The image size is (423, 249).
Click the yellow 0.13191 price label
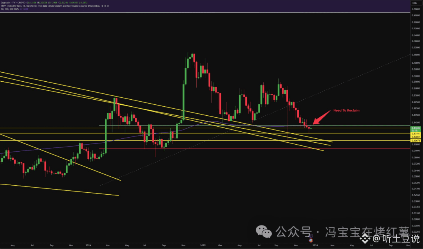point(415,134)
